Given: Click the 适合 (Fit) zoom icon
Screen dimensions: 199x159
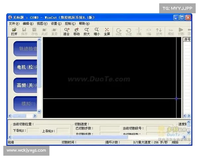Looking at the screenshot, I should [66, 31].
